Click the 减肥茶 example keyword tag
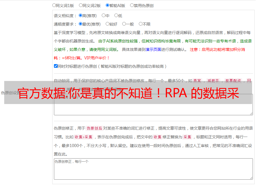 [213, 81]
